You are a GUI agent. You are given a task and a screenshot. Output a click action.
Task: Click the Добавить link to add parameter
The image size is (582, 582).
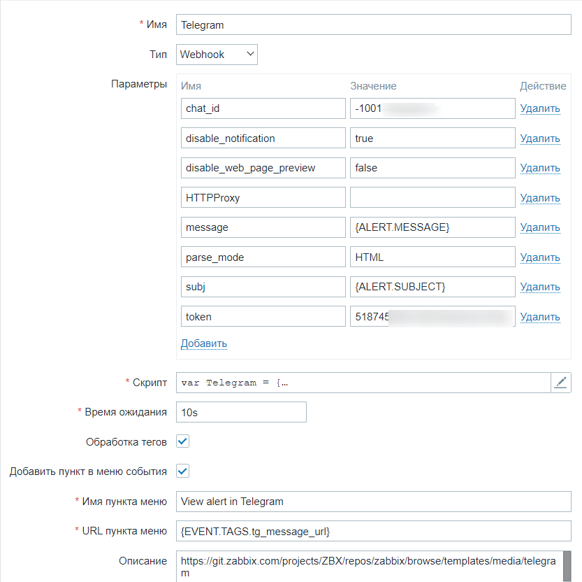(x=204, y=343)
